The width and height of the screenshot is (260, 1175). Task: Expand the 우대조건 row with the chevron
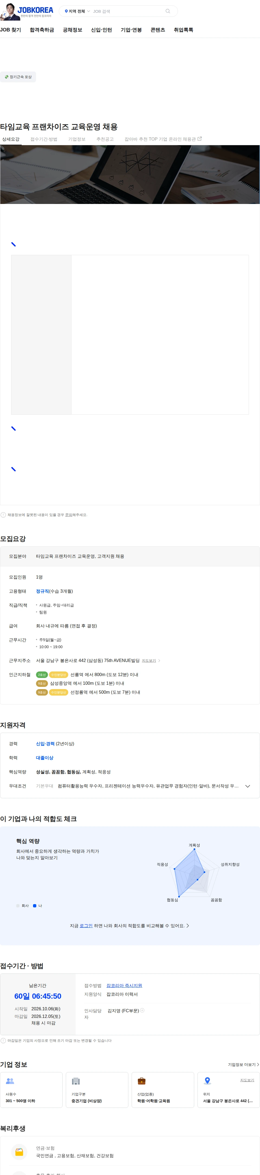248,786
